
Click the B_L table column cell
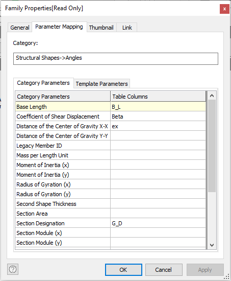[x=158, y=107]
